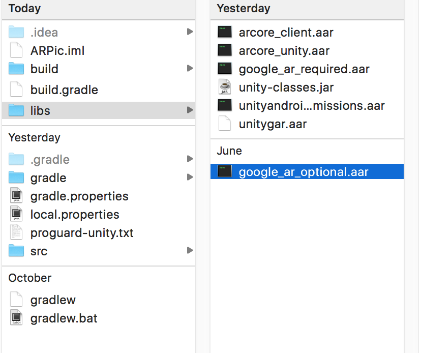Image resolution: width=421 pixels, height=353 pixels.
Task: Click the gradlew.bat batch file icon
Action: click(x=17, y=318)
